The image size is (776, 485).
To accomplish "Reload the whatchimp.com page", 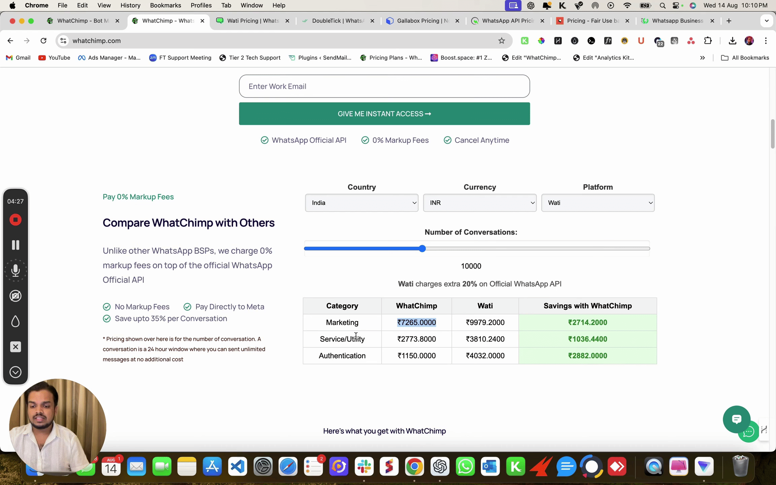I will (43, 41).
